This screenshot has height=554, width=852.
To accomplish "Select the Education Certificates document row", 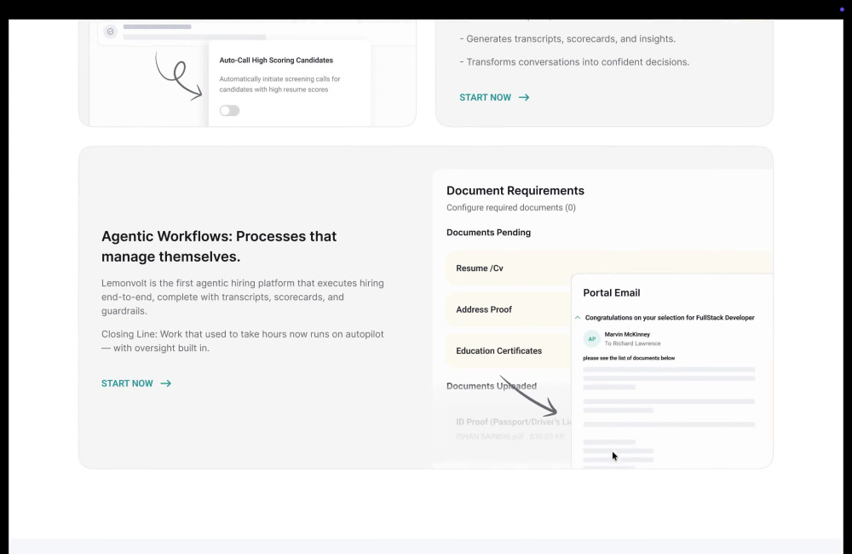I will (x=508, y=350).
